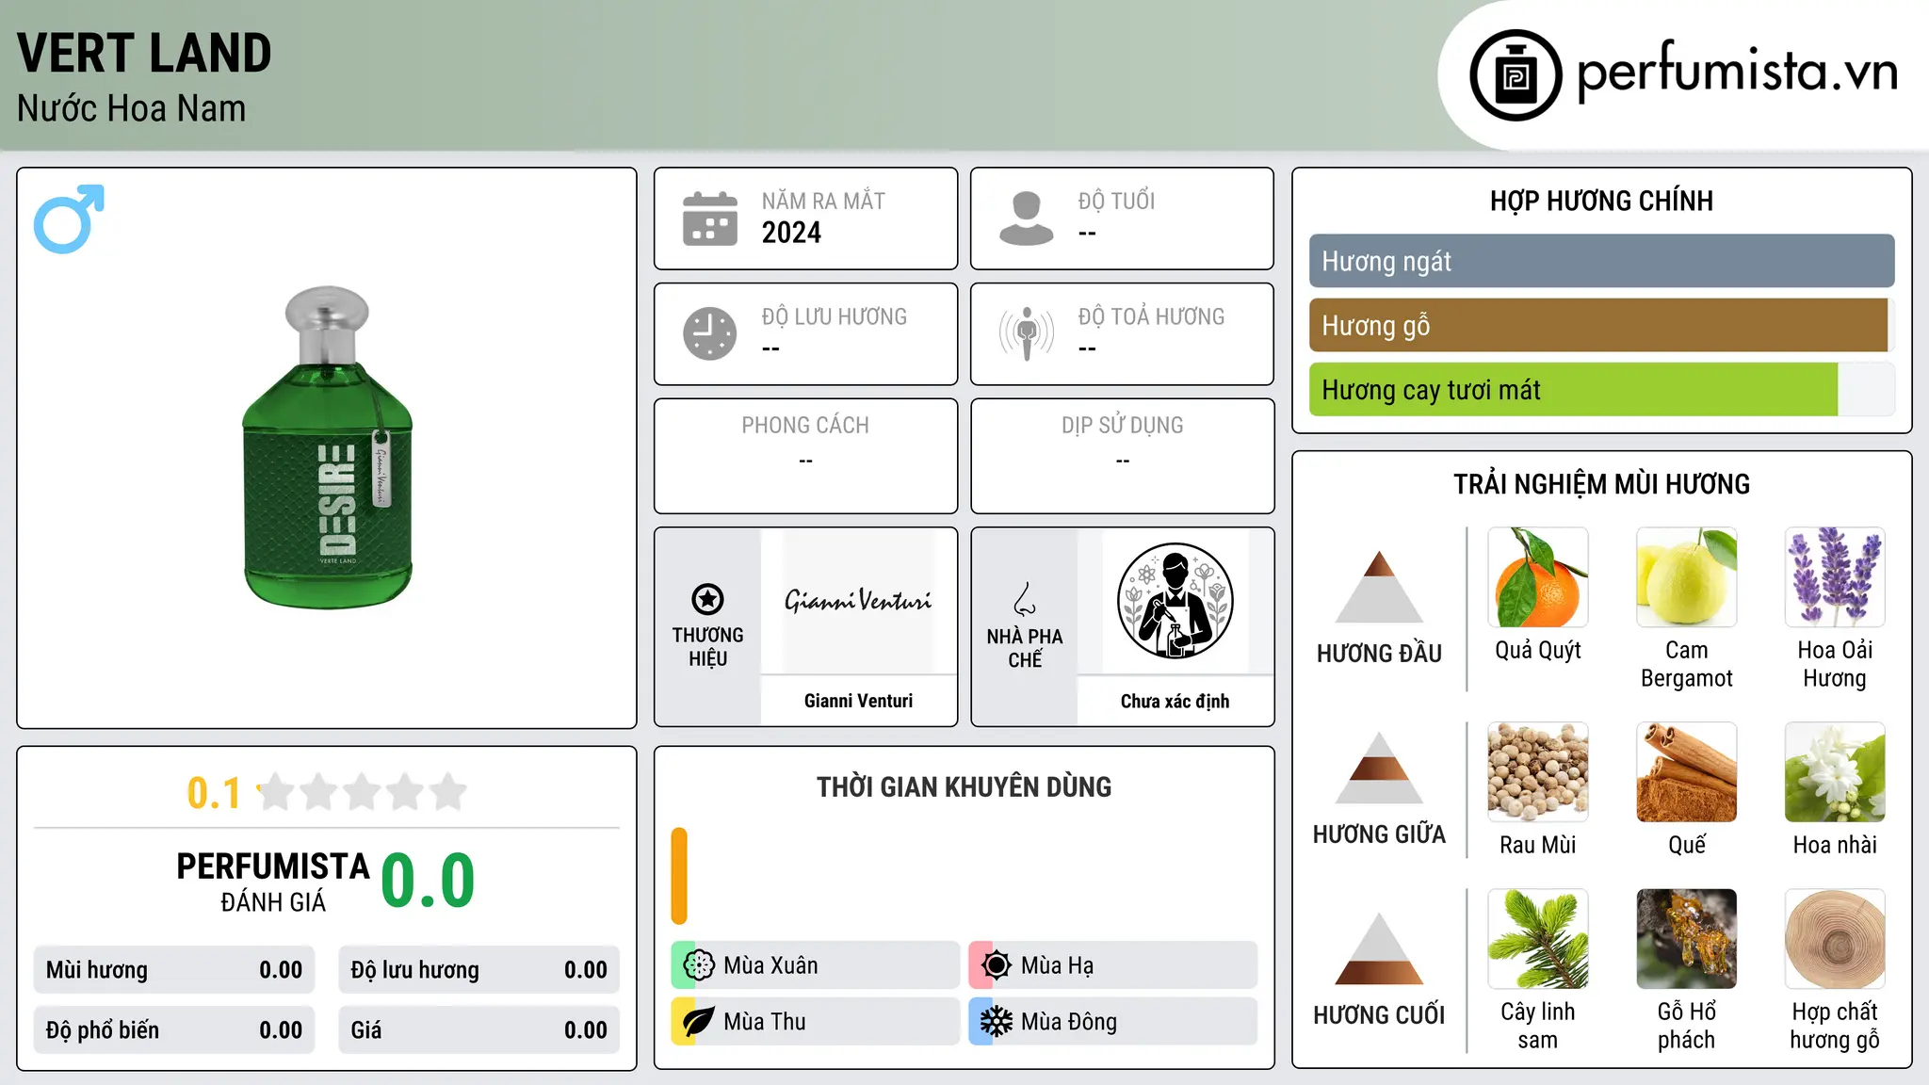Click the star badge icon above Thương hiệu
The image size is (1929, 1085).
click(x=707, y=599)
